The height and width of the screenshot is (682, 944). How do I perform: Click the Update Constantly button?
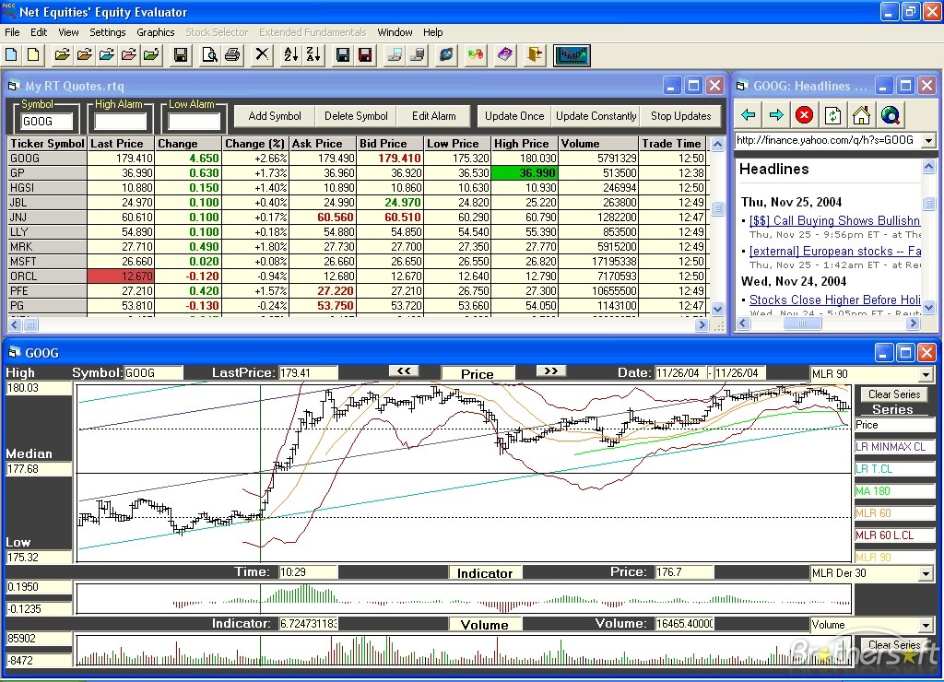coord(596,116)
